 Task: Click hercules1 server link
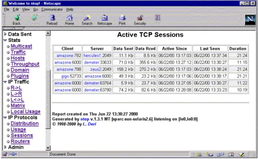92,56
